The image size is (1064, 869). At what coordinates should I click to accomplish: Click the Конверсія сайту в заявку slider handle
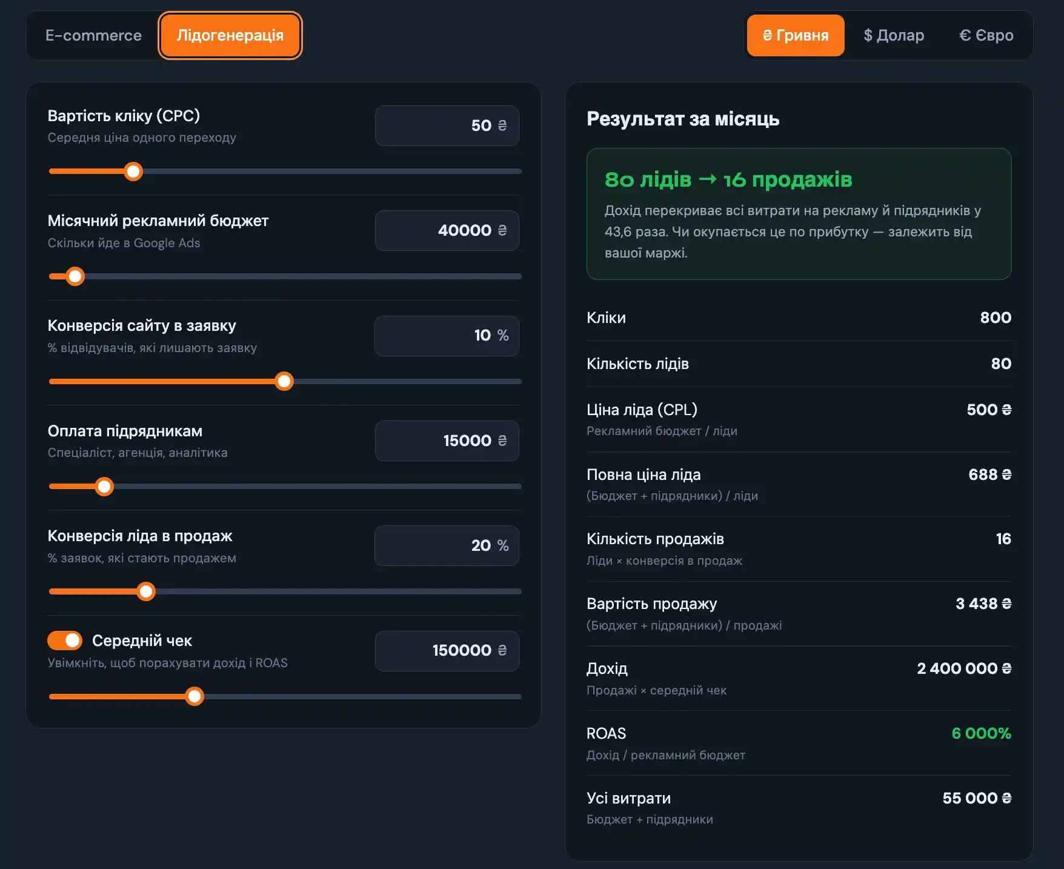(284, 381)
